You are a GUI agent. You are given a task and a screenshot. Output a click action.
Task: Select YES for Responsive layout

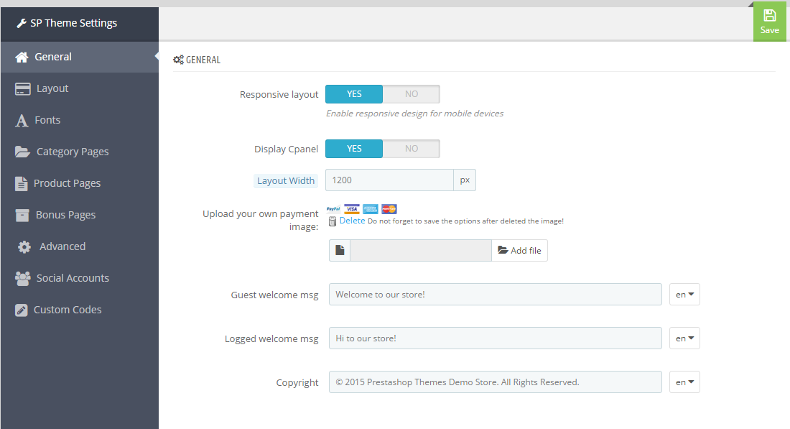click(x=354, y=94)
